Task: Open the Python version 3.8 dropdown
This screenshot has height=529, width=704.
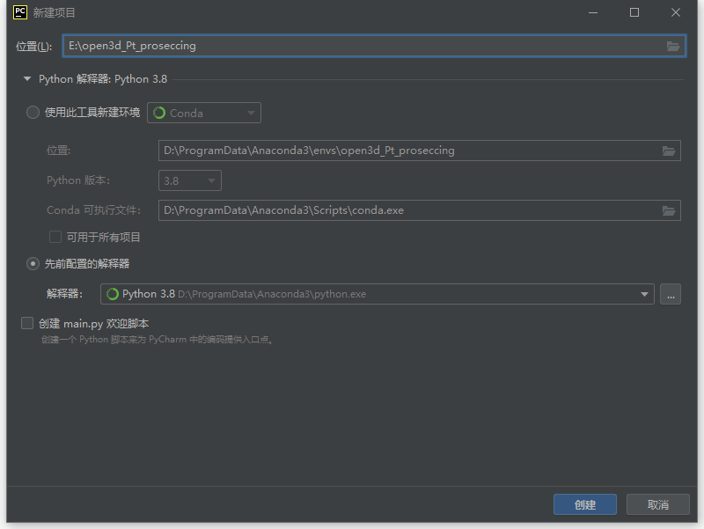Action: [190, 180]
